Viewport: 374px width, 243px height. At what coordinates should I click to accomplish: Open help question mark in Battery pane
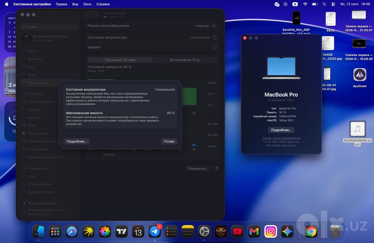tap(217, 168)
